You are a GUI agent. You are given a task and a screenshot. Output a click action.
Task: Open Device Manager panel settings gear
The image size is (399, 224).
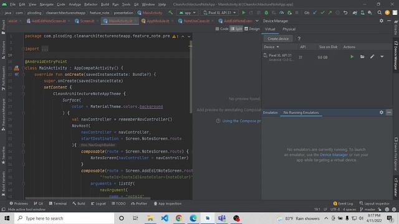tap(381, 21)
